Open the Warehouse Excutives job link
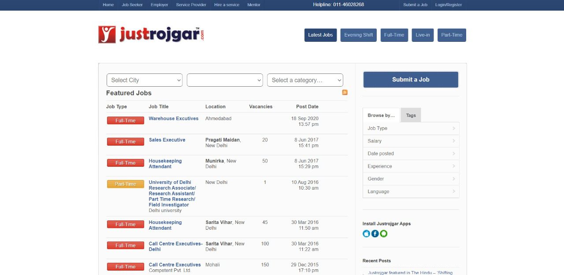 [x=174, y=119]
